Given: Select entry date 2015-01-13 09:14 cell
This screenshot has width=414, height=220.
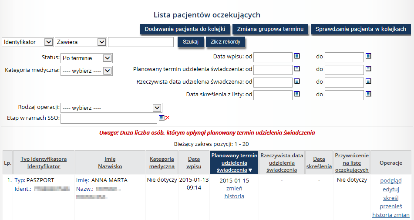Looking at the screenshot, I should [x=194, y=184].
